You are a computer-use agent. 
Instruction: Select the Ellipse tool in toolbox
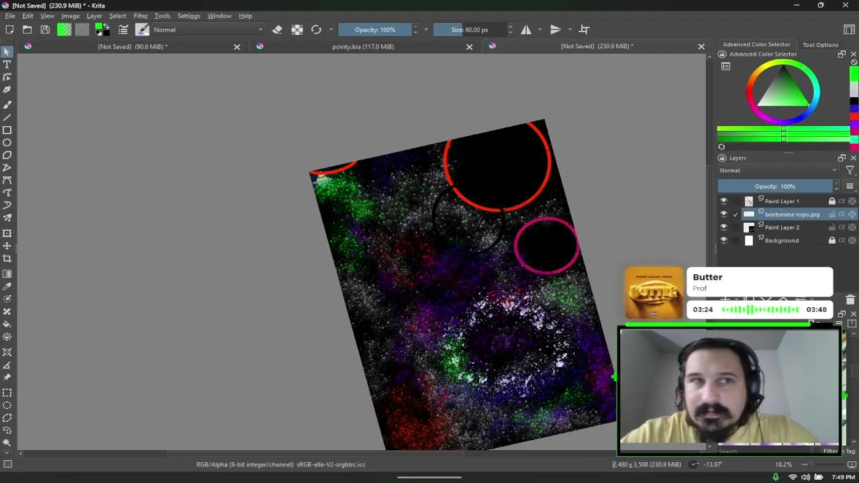[7, 143]
